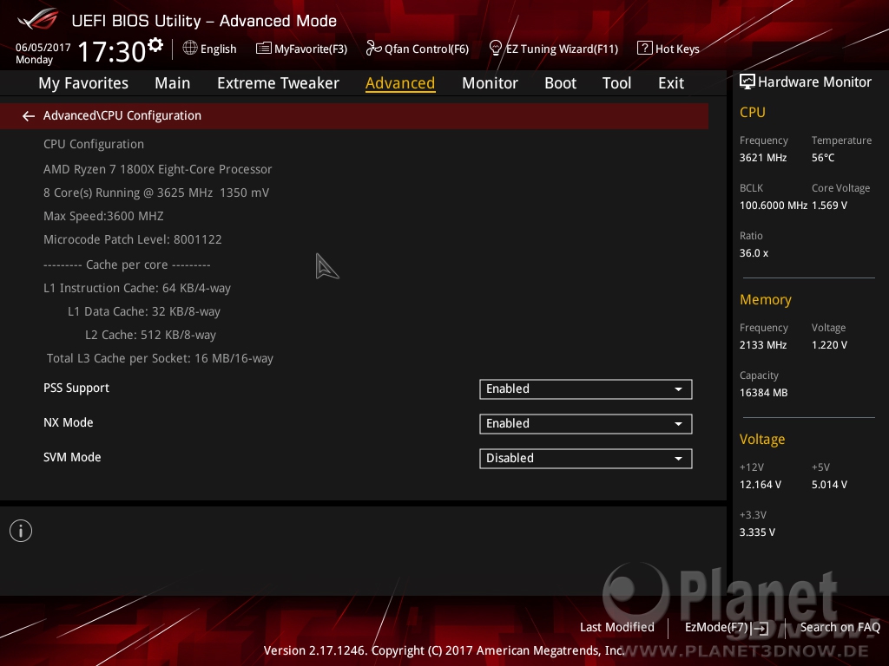The height and width of the screenshot is (666, 889).
Task: Click the 06/05/2017 date
Action: [43, 48]
